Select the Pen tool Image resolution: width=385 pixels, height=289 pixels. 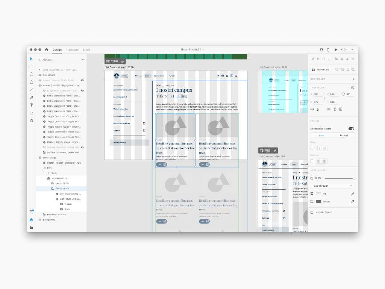coord(32,97)
